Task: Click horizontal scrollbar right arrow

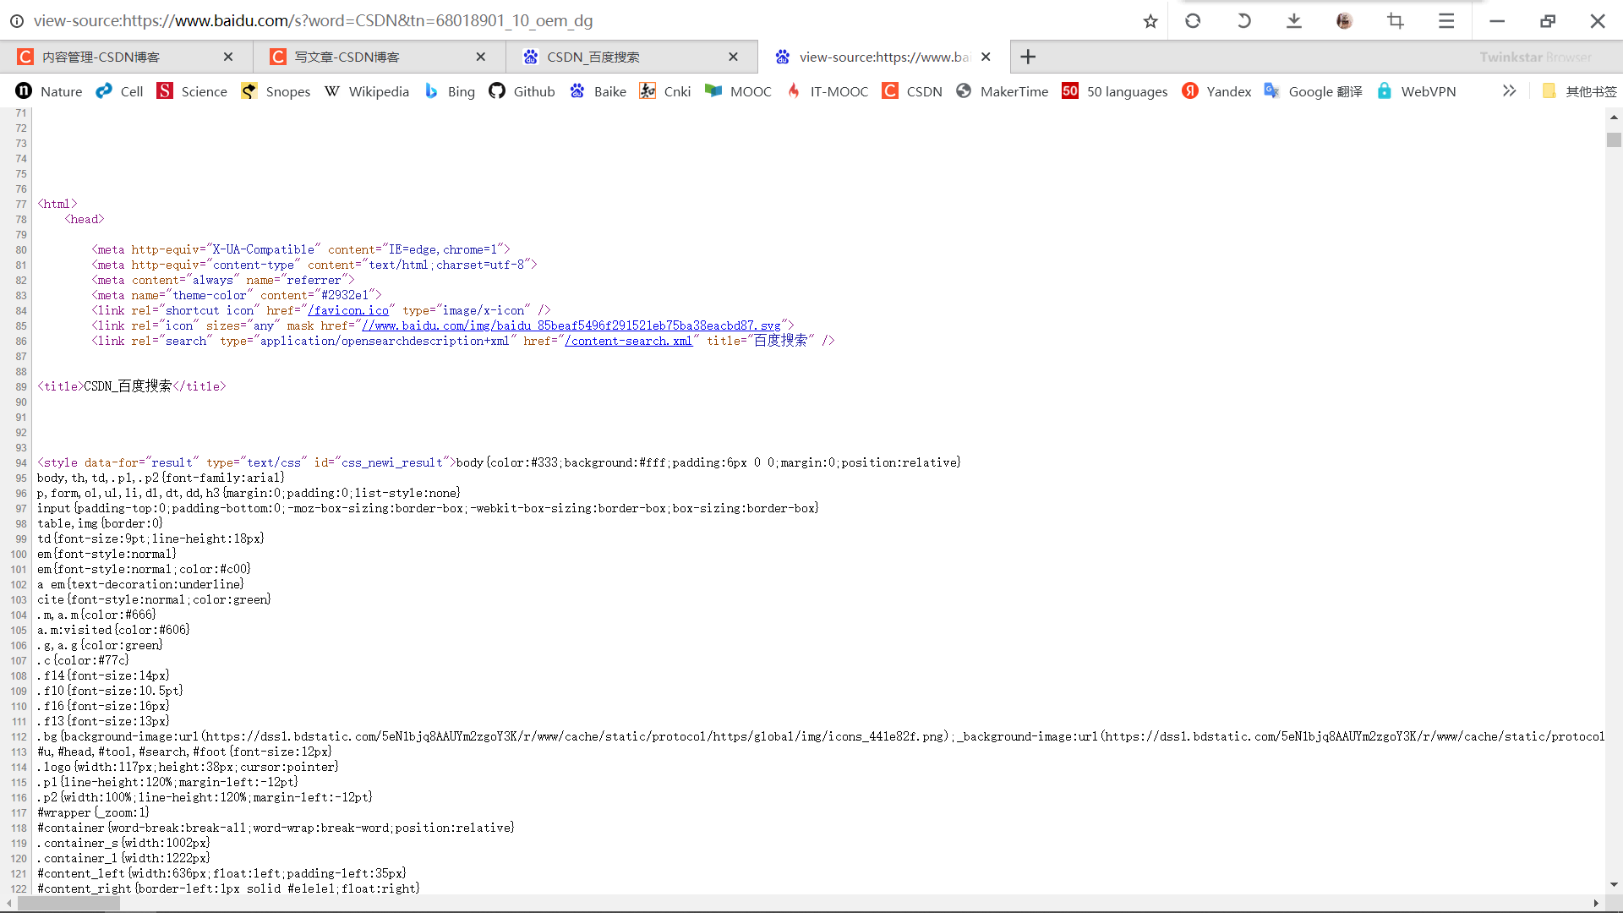Action: coord(1596,903)
